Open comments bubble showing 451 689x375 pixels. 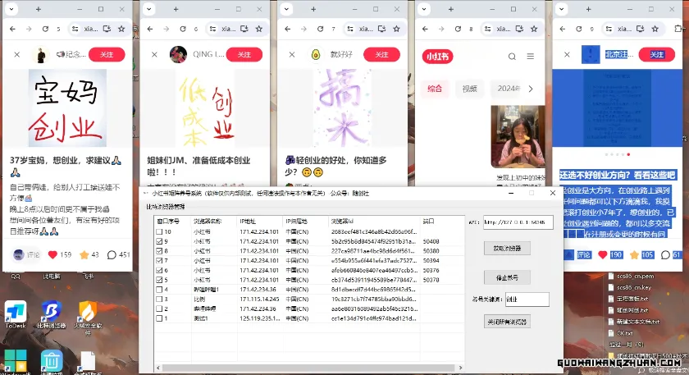pos(112,254)
